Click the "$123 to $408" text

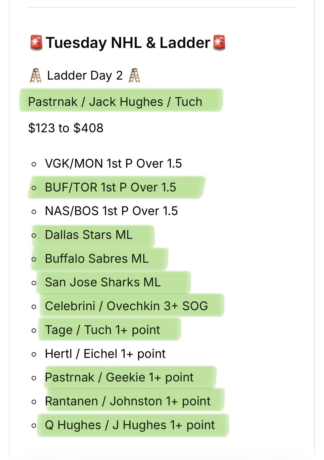pos(66,128)
